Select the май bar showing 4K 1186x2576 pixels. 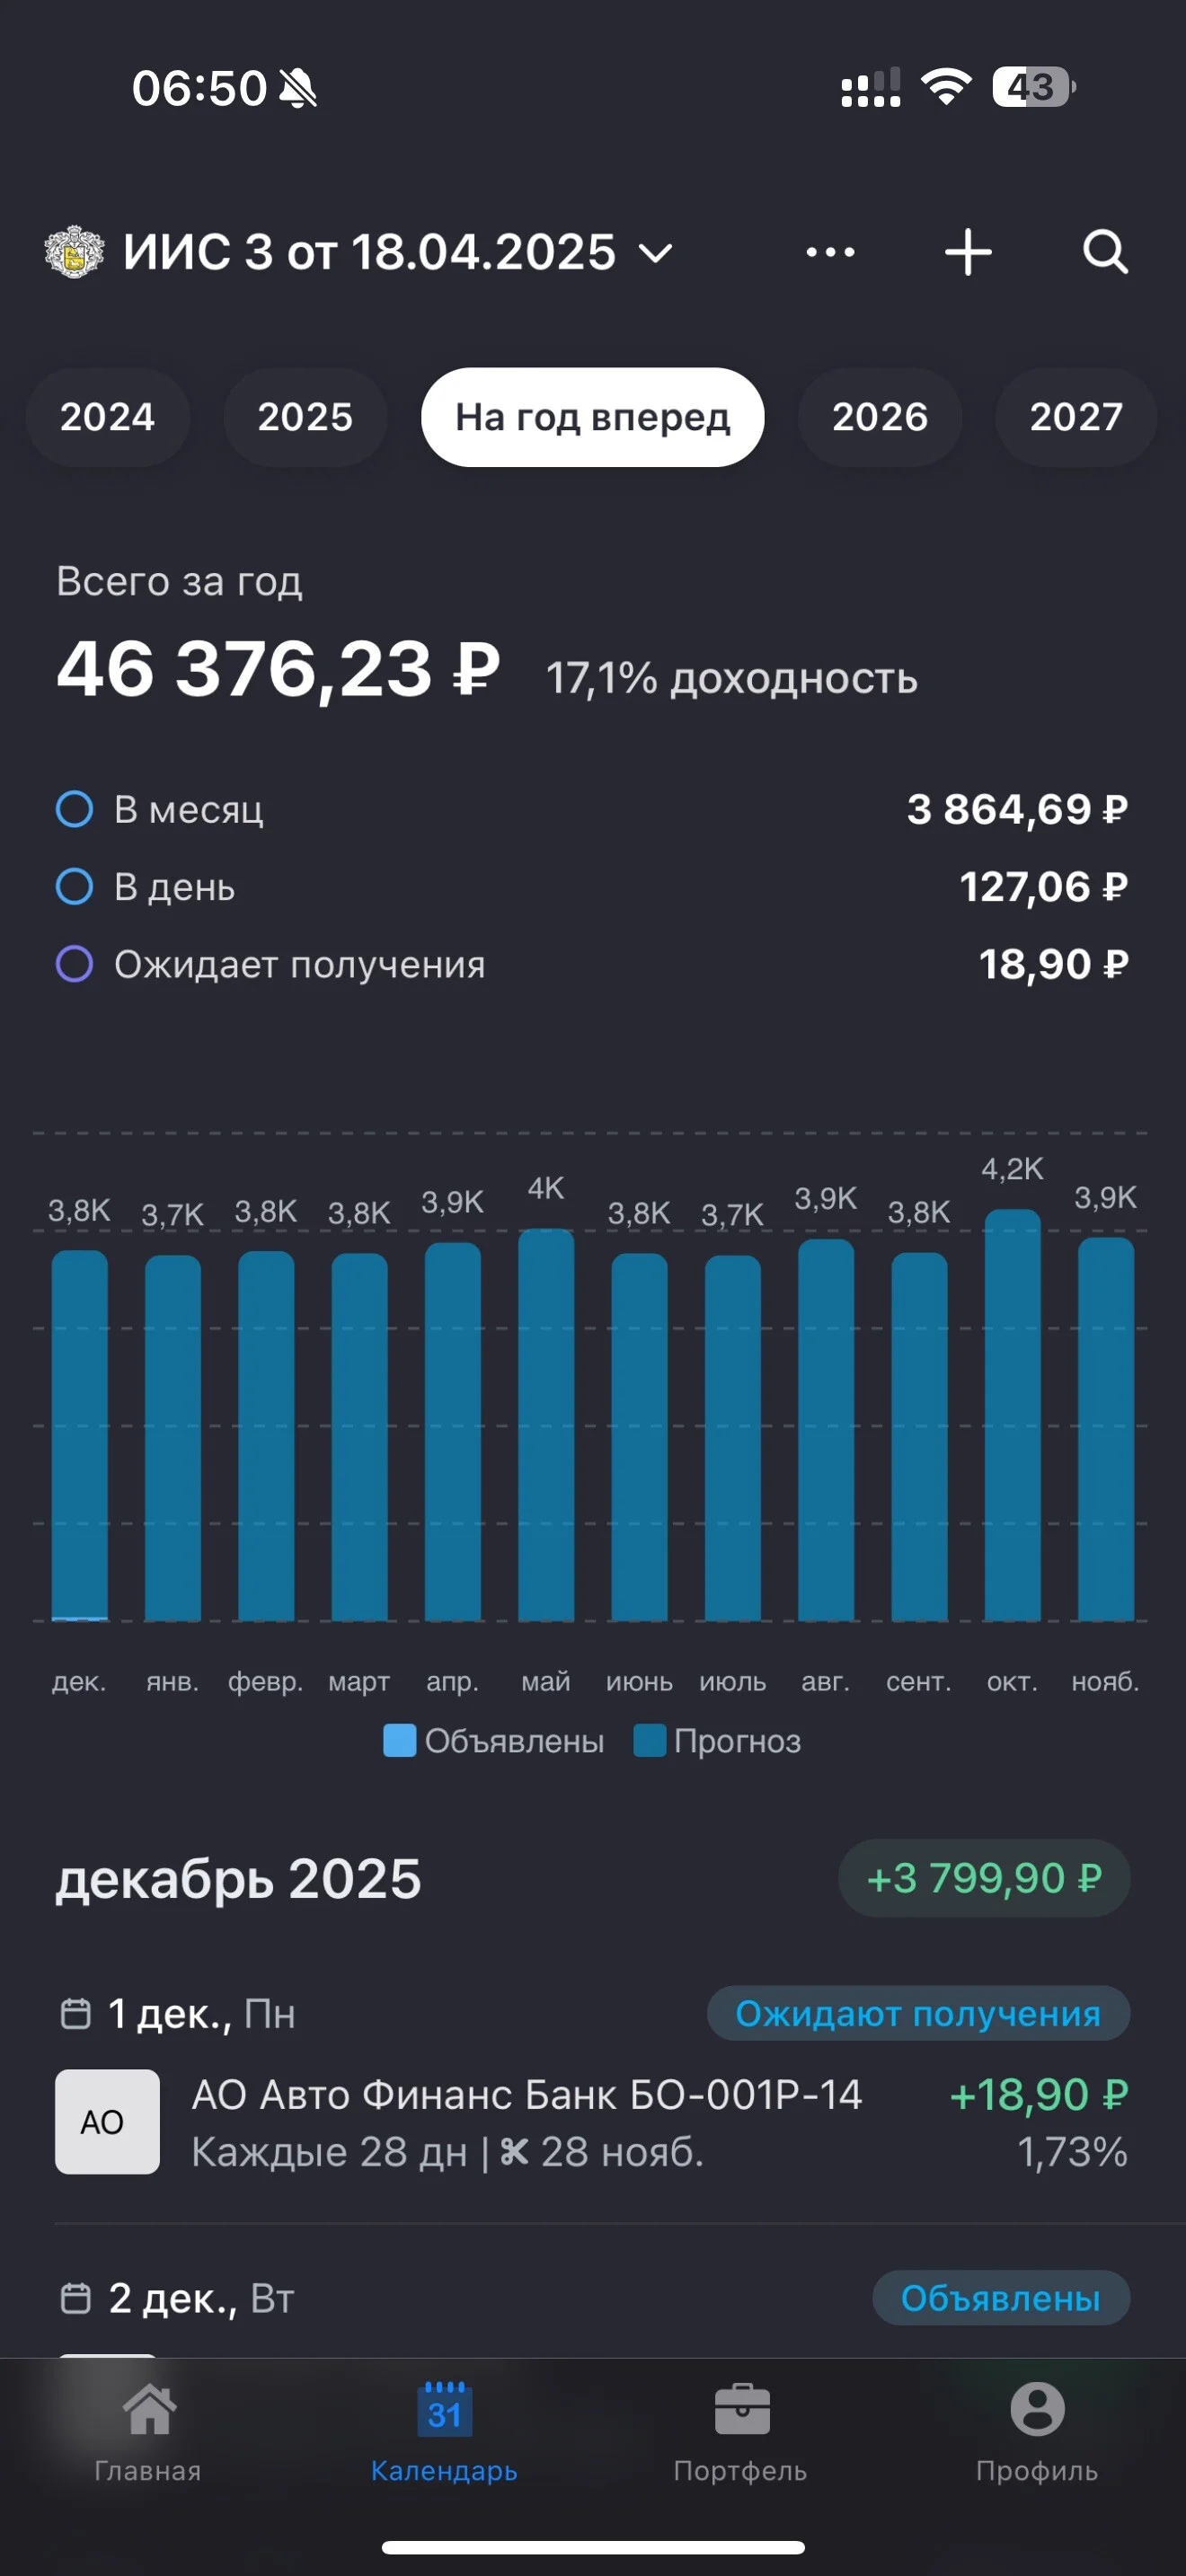(x=546, y=1424)
